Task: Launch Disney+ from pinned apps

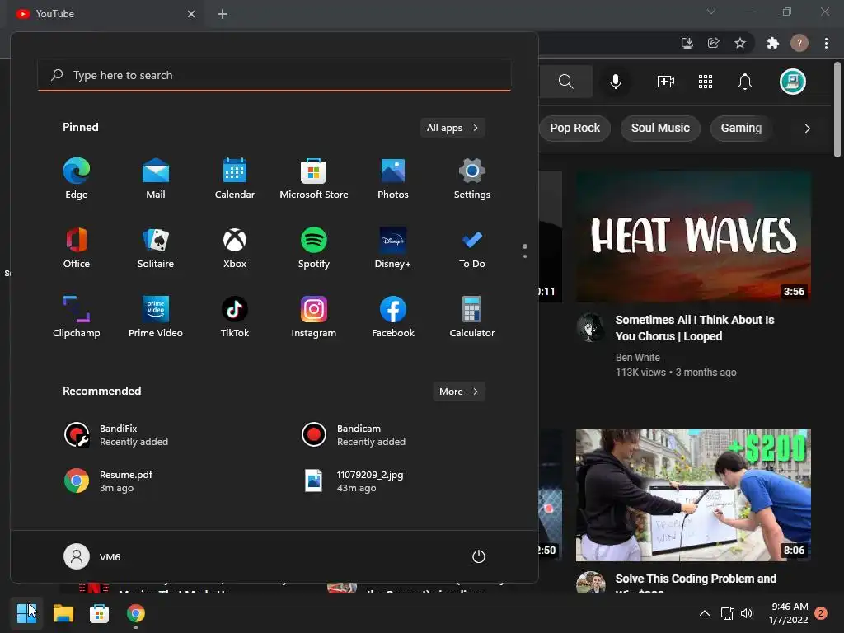Action: (x=393, y=247)
